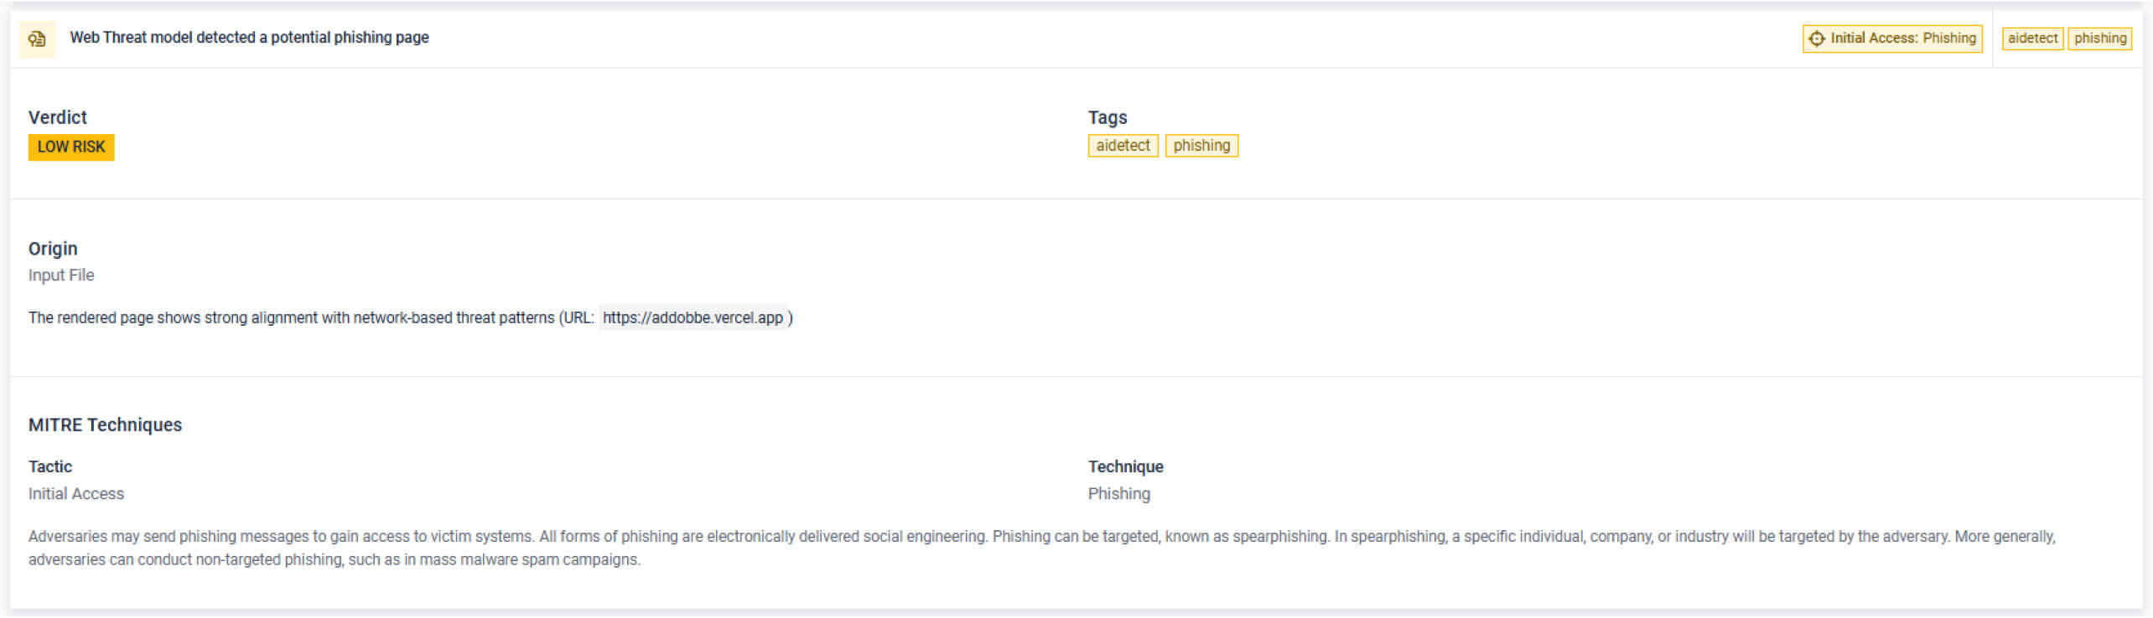Click the phishing page alert icon

coord(37,39)
